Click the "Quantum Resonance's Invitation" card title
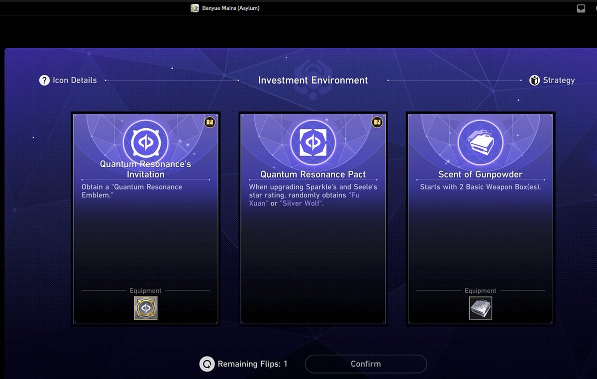 click(x=145, y=169)
